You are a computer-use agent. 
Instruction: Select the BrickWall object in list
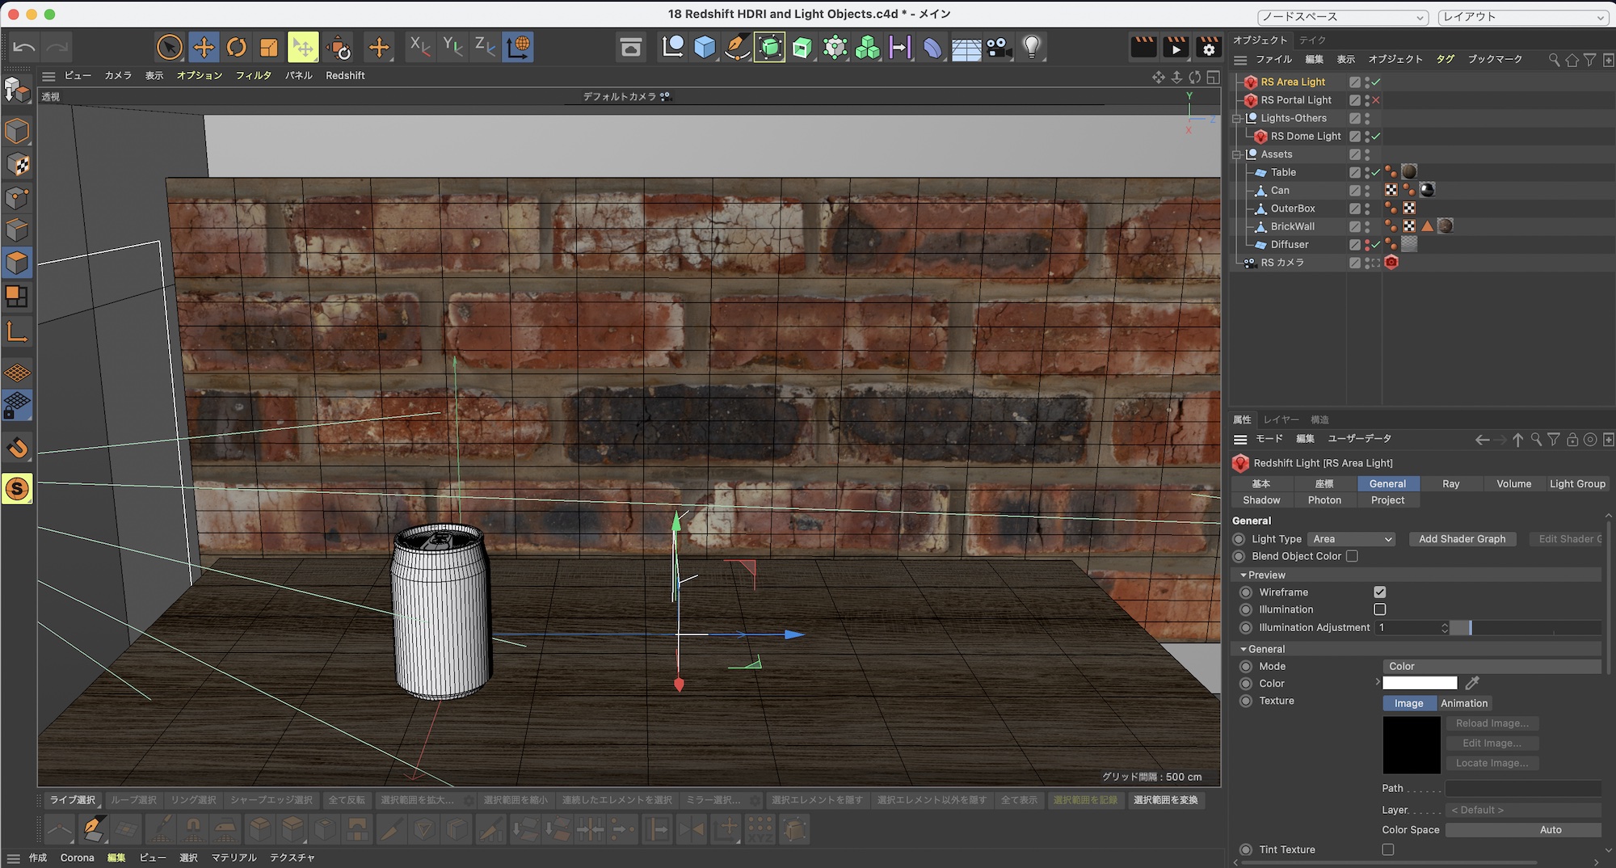(1292, 226)
